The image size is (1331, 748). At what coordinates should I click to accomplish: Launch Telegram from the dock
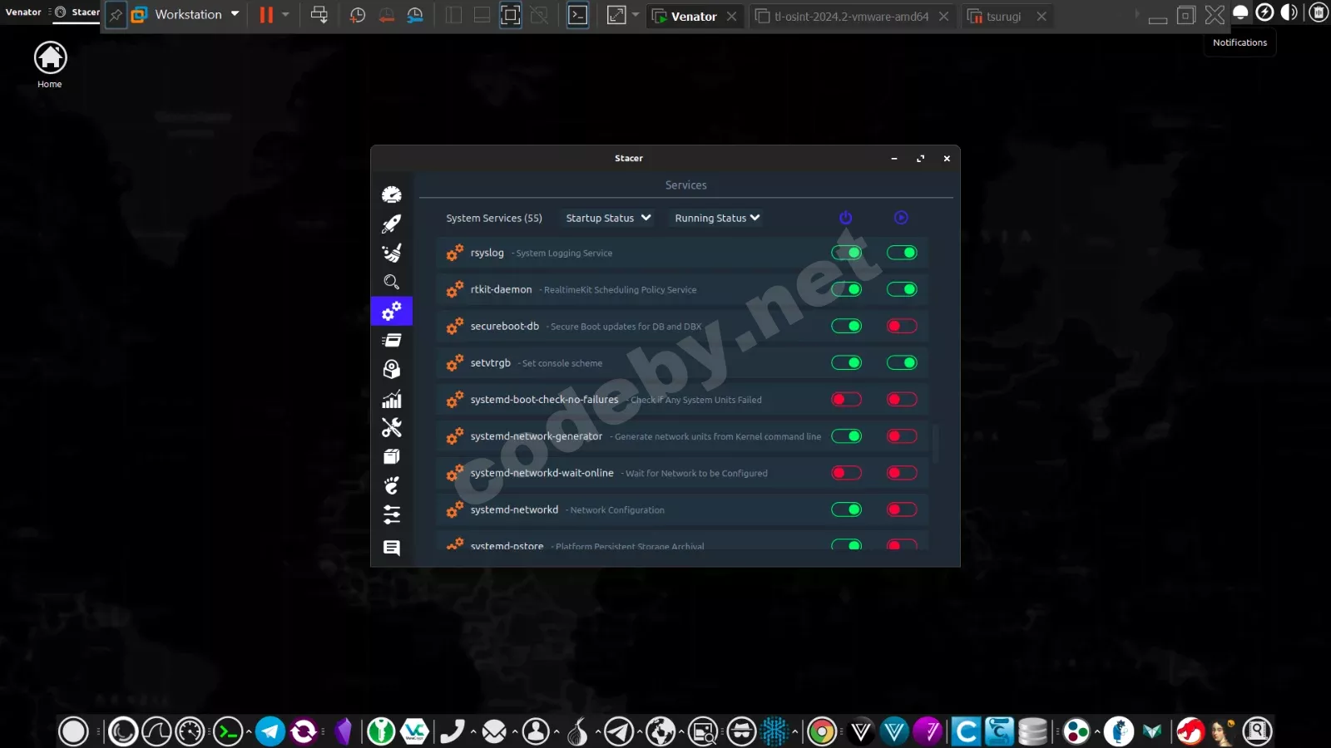click(270, 731)
